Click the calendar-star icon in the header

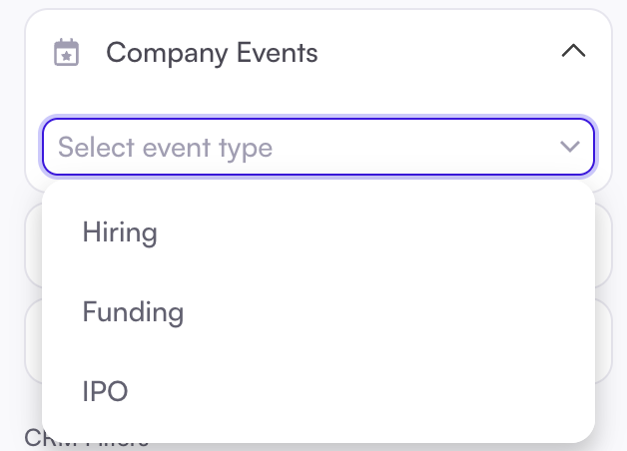click(x=66, y=52)
